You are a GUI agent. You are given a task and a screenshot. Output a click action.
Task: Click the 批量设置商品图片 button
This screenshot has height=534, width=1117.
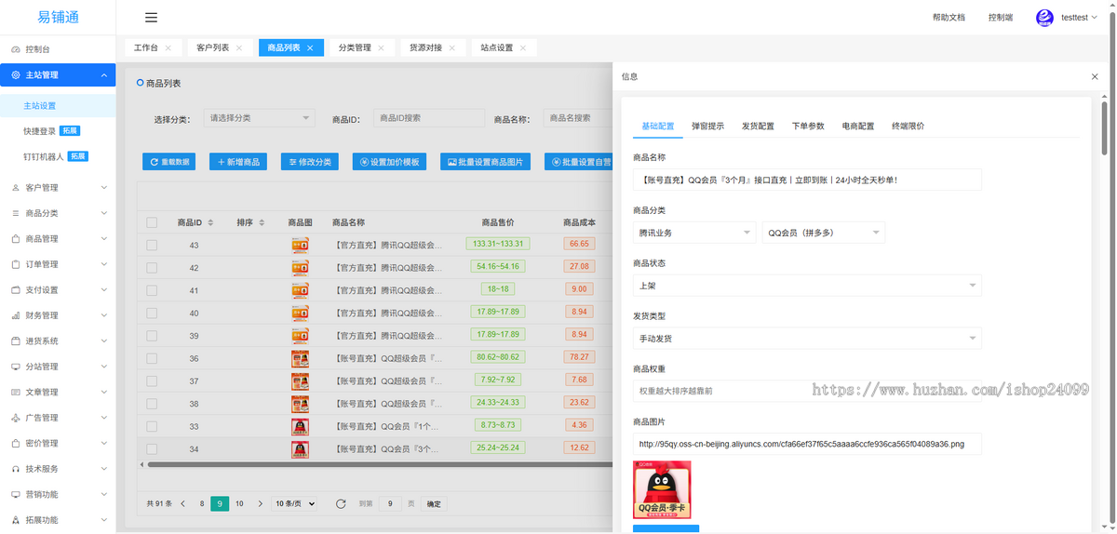[x=485, y=162]
